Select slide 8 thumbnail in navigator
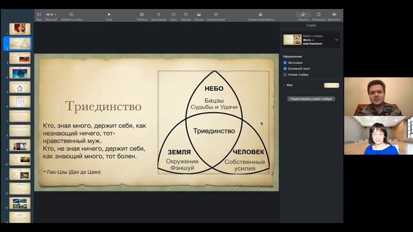This screenshot has width=413, height=232. click(20, 130)
